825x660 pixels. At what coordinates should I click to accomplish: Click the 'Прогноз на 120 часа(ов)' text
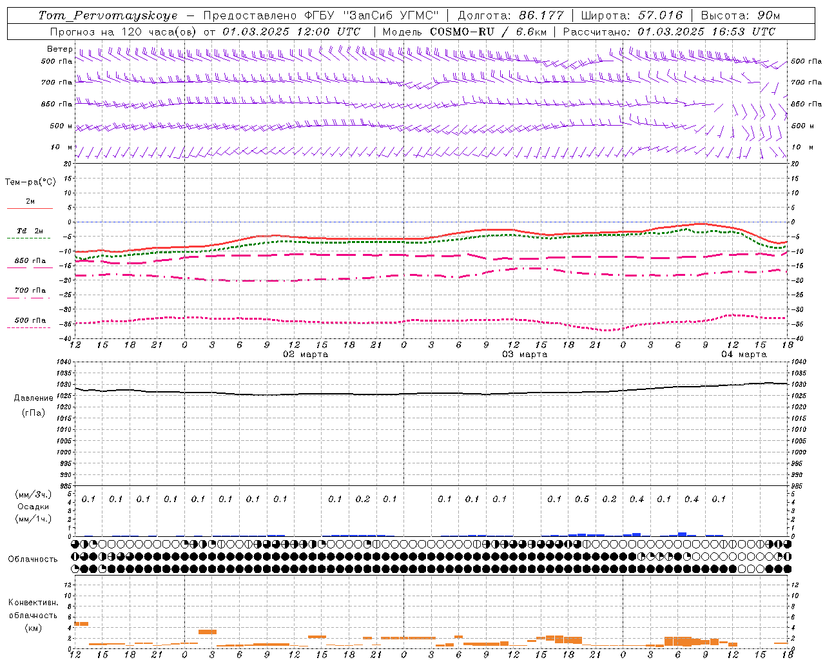tap(124, 32)
